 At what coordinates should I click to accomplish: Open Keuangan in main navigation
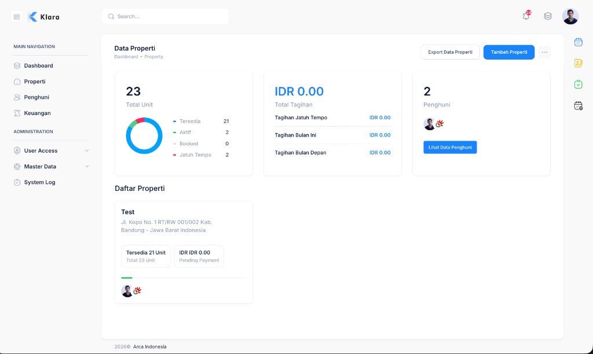pos(37,113)
